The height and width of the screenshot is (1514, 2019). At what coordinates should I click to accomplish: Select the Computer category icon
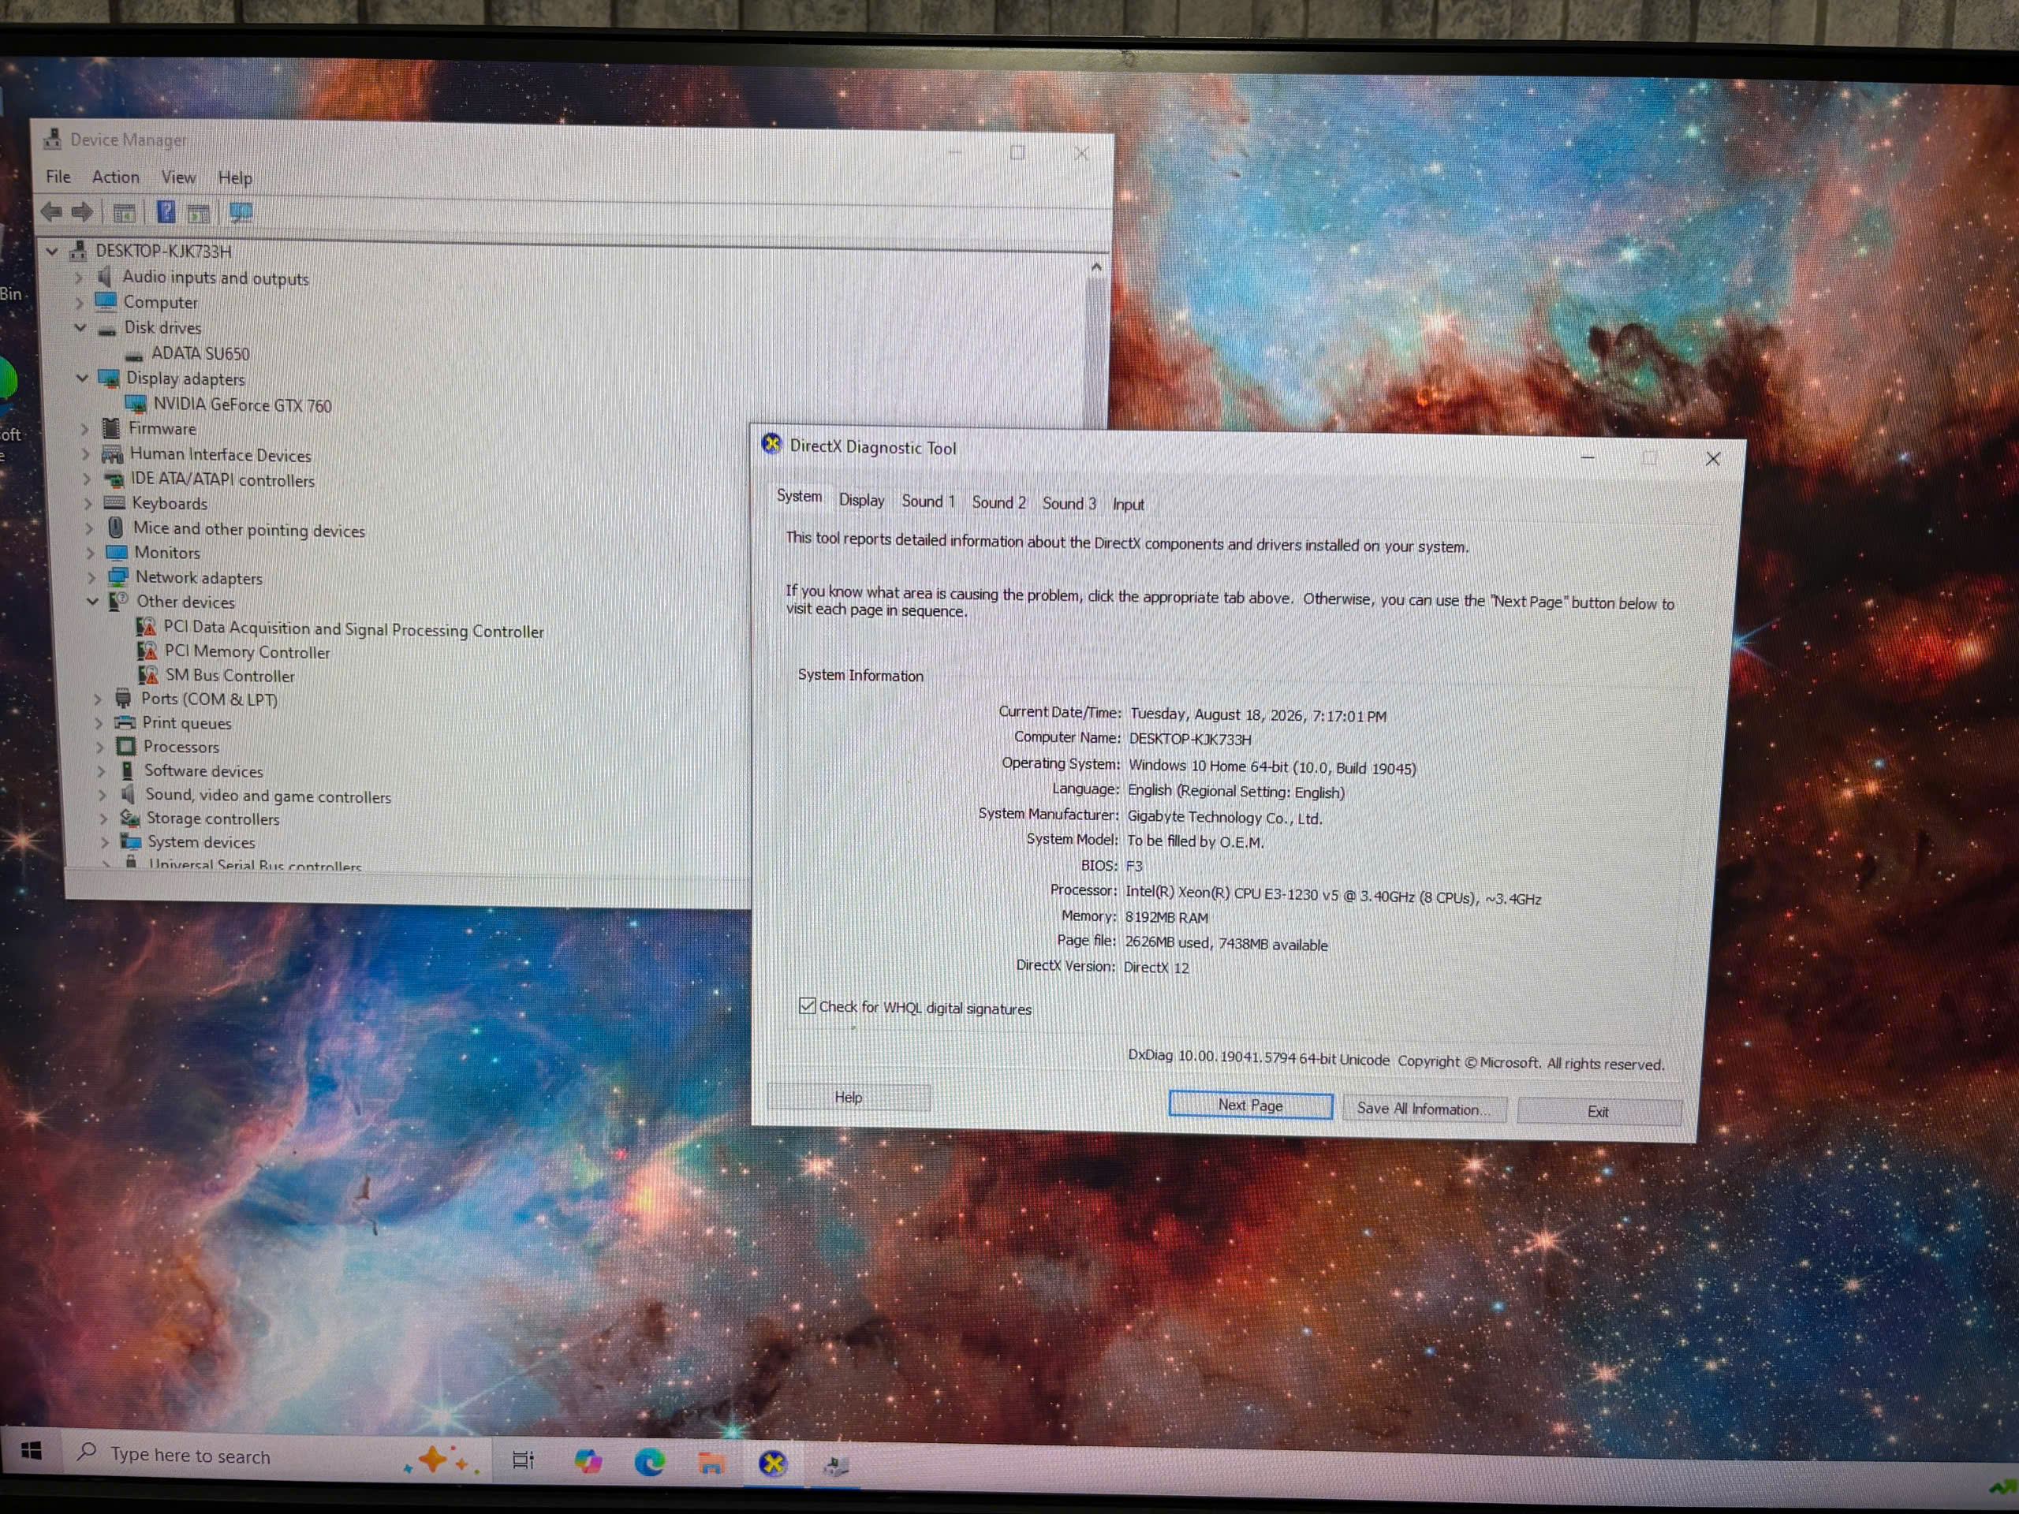106,300
